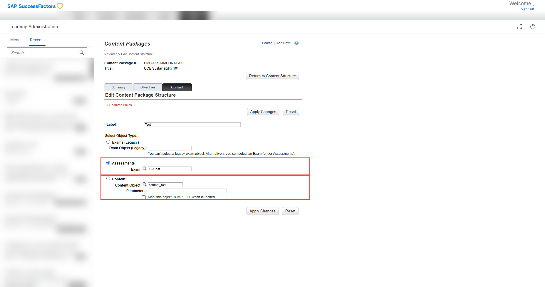Viewport: 545px width, 287px height.
Task: Switch to the Summary tab
Action: click(x=118, y=87)
